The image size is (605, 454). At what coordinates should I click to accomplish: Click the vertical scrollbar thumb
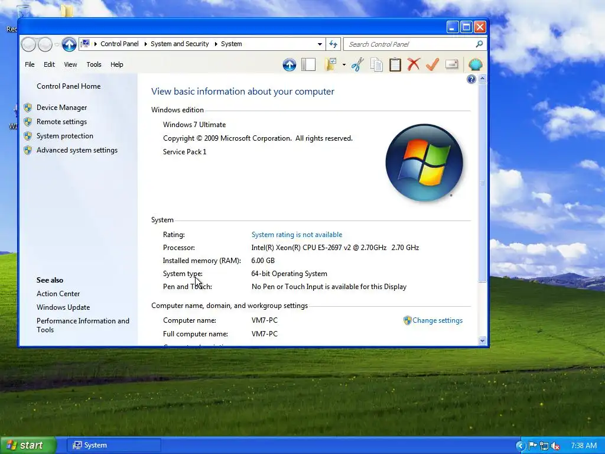point(482,183)
